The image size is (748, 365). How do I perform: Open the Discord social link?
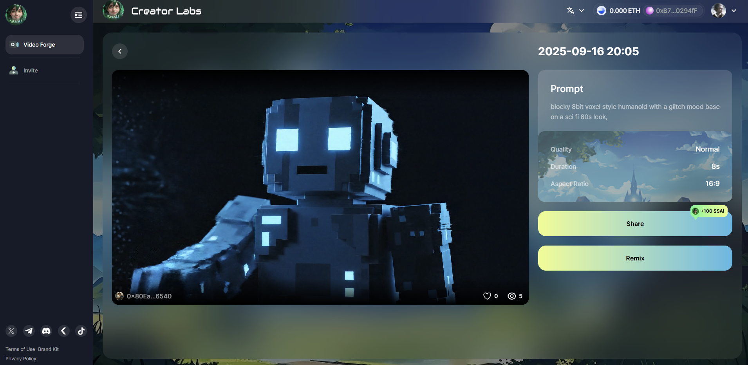tap(46, 331)
